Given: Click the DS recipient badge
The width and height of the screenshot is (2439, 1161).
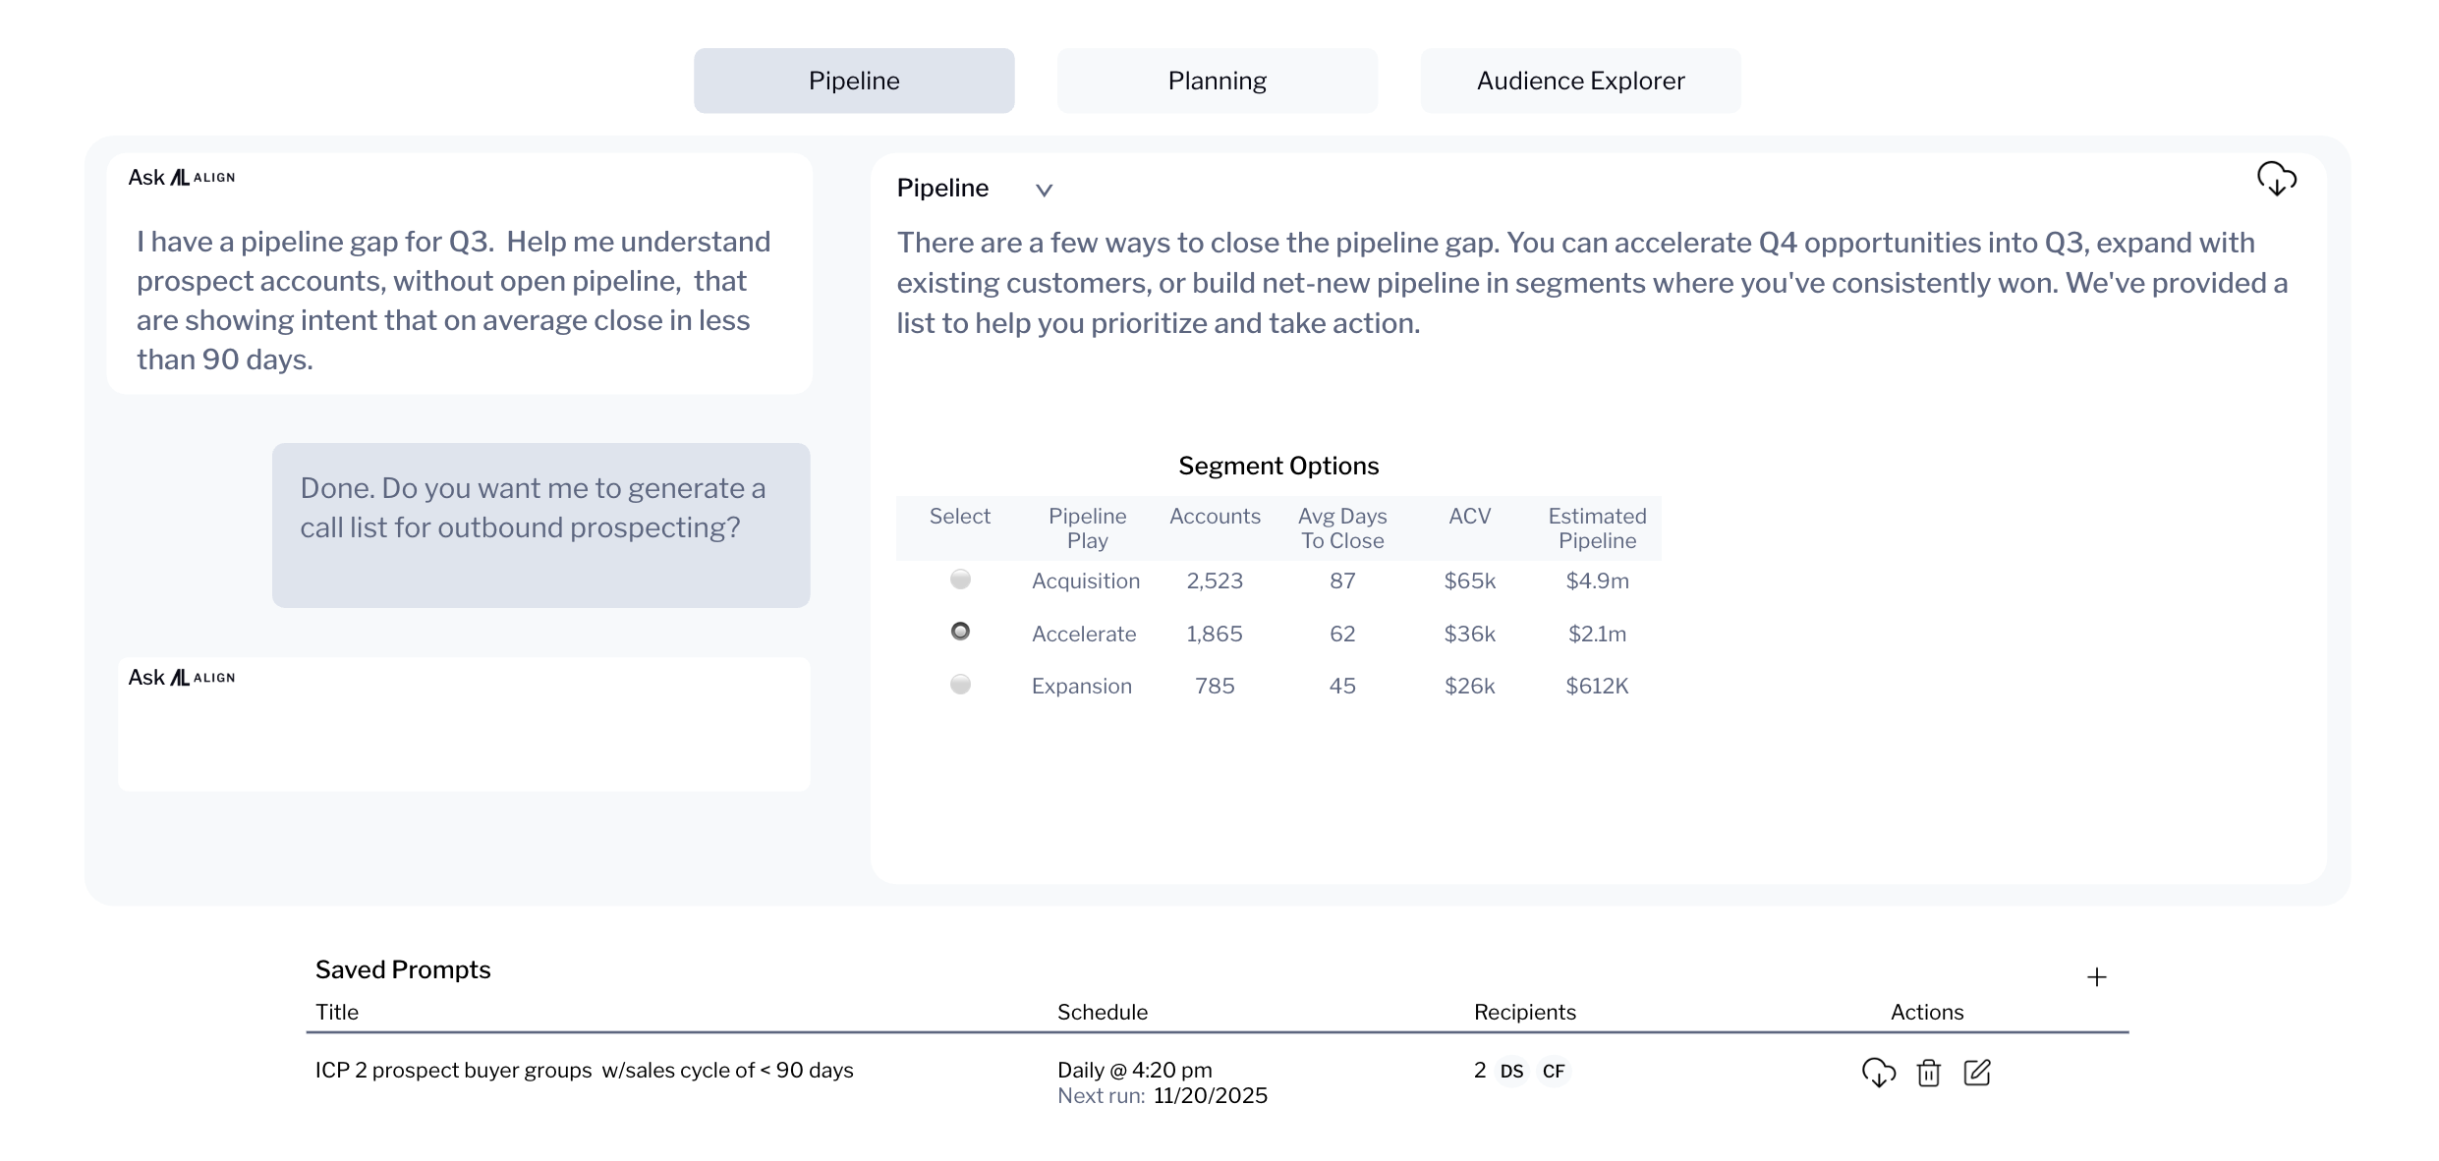Looking at the screenshot, I should pos(1511,1071).
